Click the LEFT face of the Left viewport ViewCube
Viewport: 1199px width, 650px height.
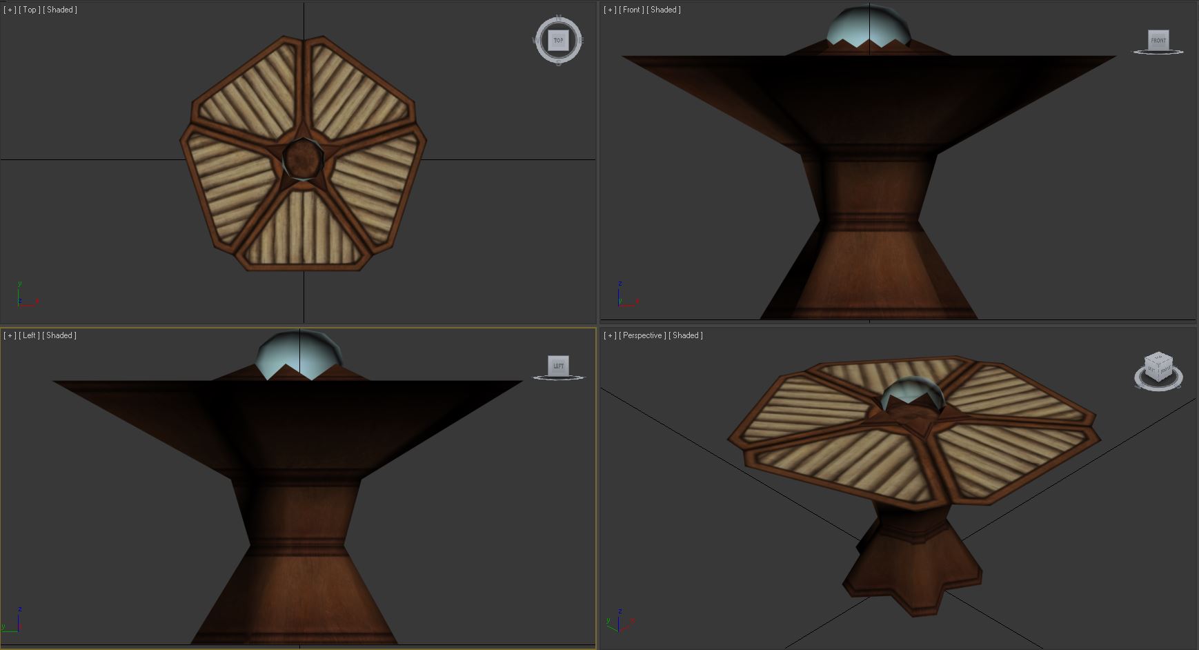coord(558,366)
